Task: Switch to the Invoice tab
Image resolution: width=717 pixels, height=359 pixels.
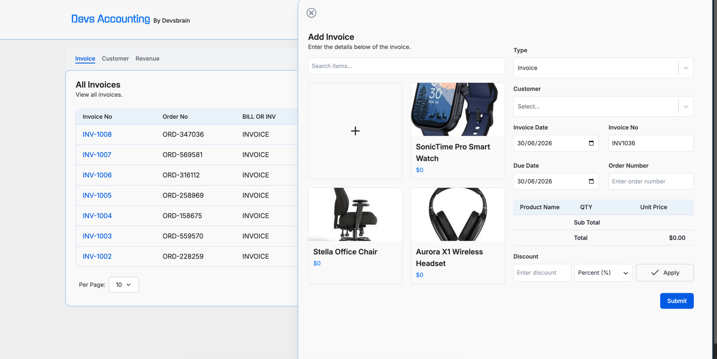Action: [85, 59]
